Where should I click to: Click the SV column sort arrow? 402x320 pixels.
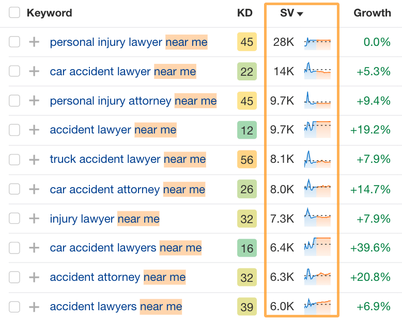(300, 14)
